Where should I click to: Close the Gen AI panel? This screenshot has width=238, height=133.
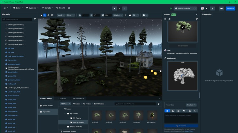click(197, 15)
